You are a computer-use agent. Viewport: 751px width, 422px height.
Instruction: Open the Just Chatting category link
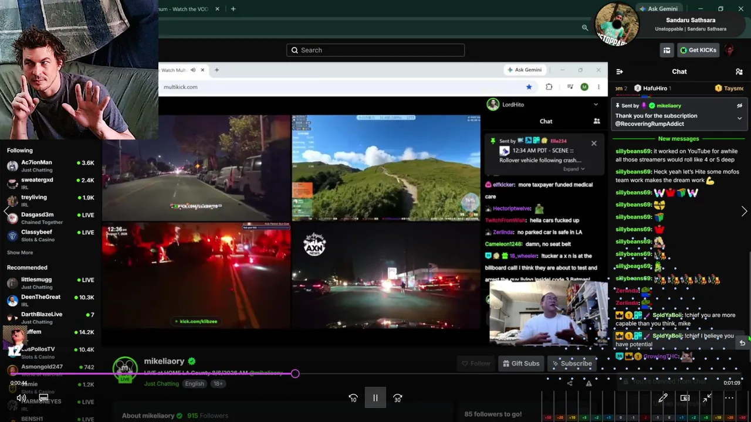(161, 384)
